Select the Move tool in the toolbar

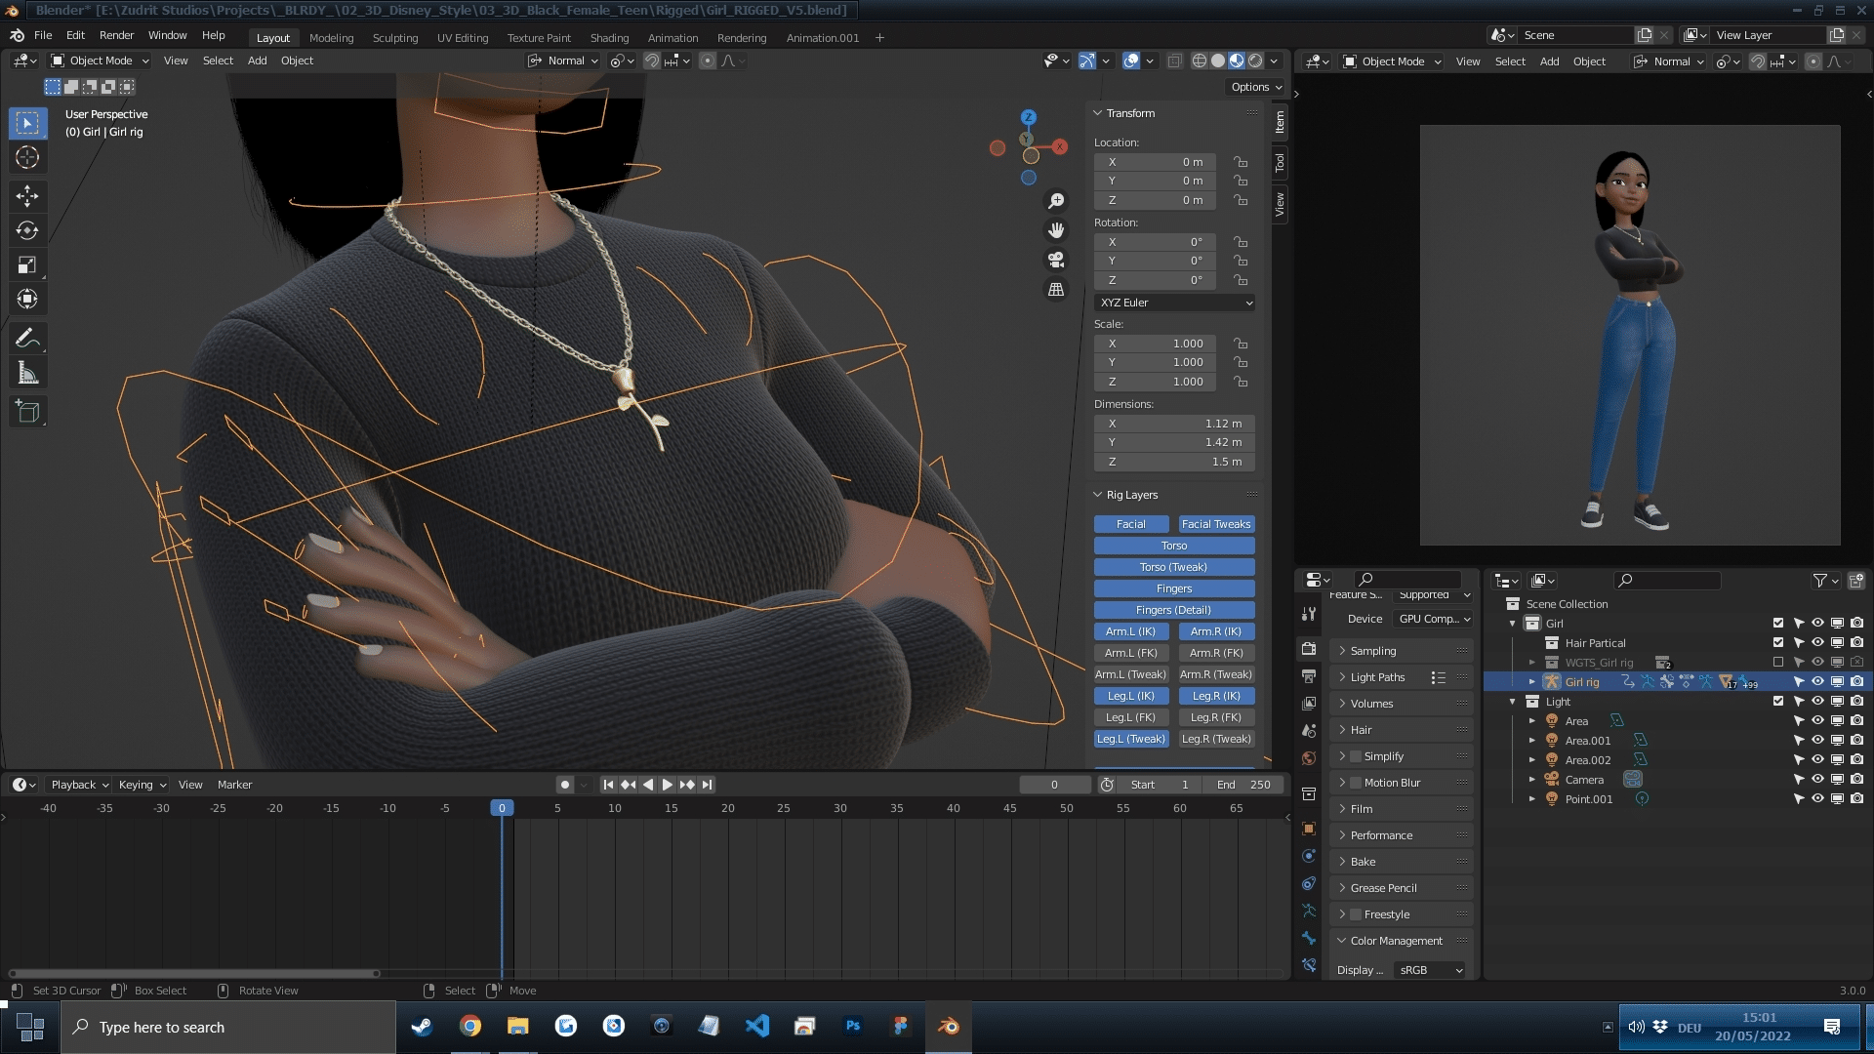(x=27, y=196)
